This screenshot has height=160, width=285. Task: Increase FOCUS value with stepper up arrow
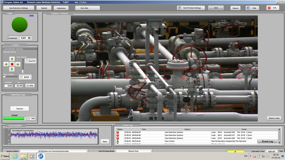pyautogui.click(x=28, y=118)
